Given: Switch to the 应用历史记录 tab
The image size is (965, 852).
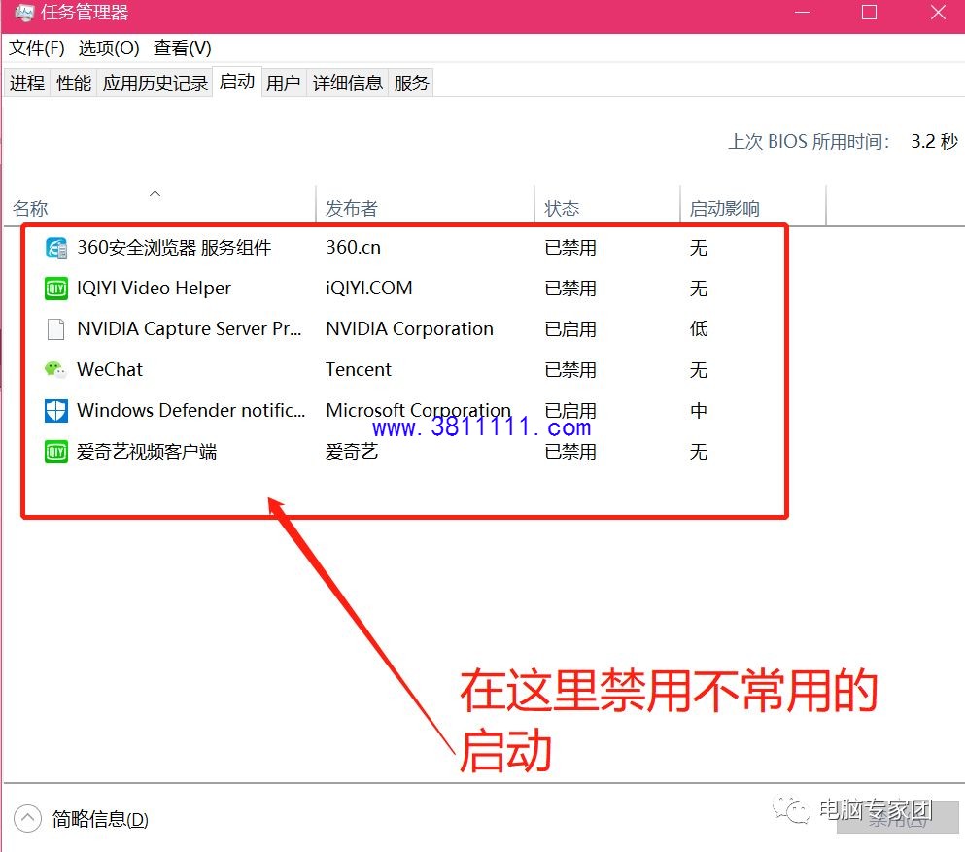Looking at the screenshot, I should coord(155,83).
